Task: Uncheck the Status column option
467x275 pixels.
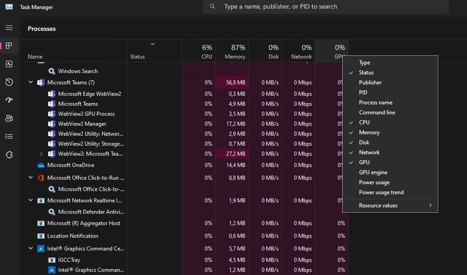Action: tap(390, 73)
